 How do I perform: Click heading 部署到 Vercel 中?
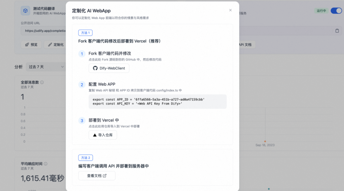click(104, 120)
